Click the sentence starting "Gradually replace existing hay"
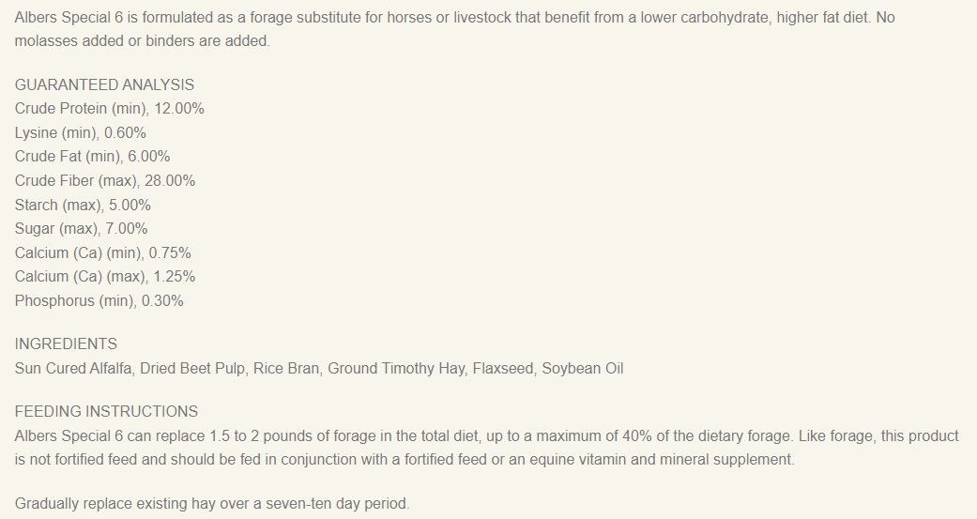Image resolution: width=977 pixels, height=519 pixels. click(212, 503)
